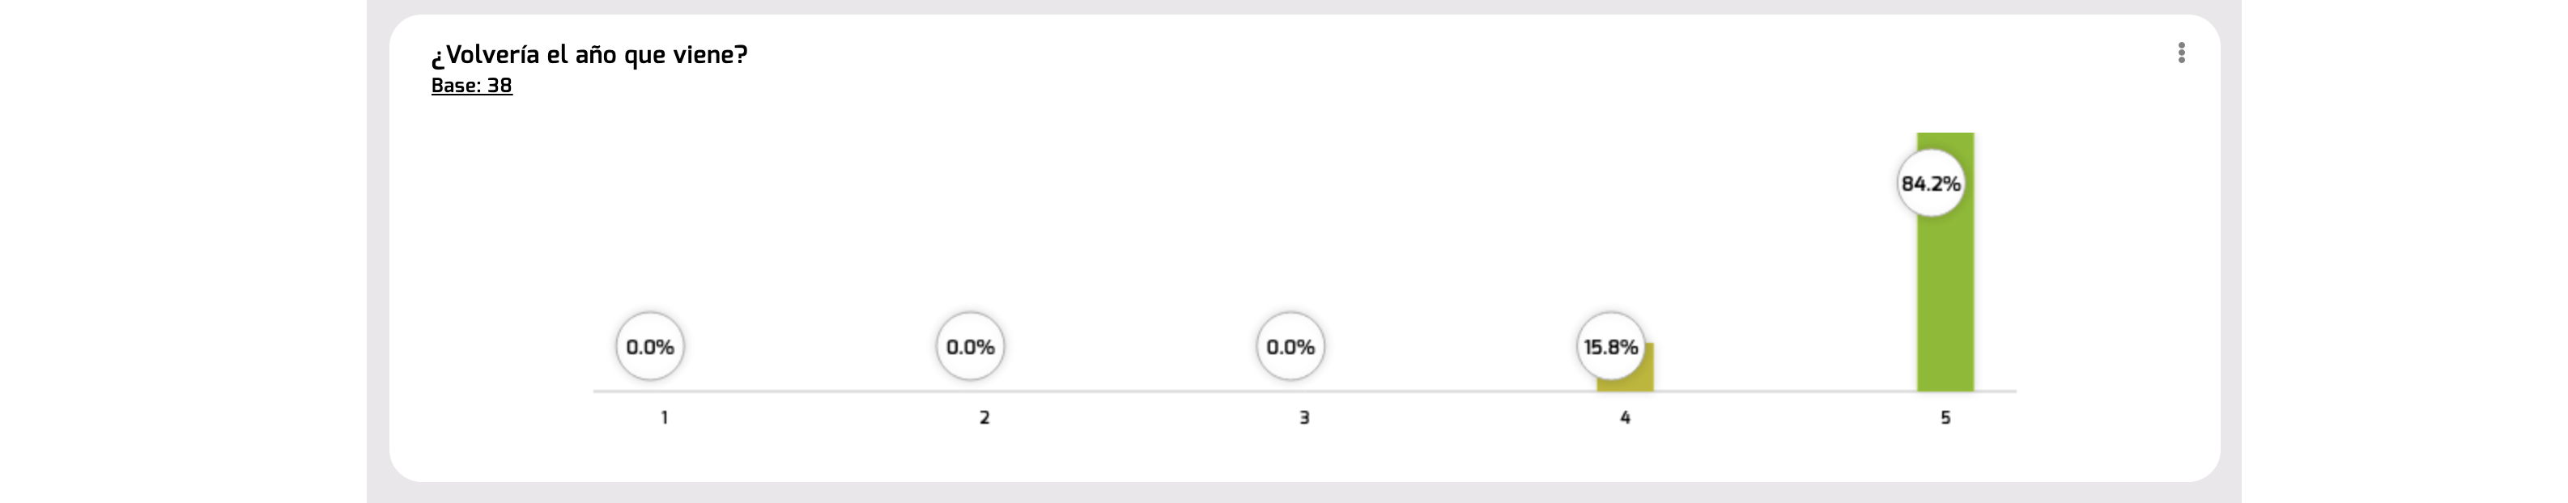Click x-axis label 4
Viewport: 2568px width, 503px height.
(x=1625, y=417)
